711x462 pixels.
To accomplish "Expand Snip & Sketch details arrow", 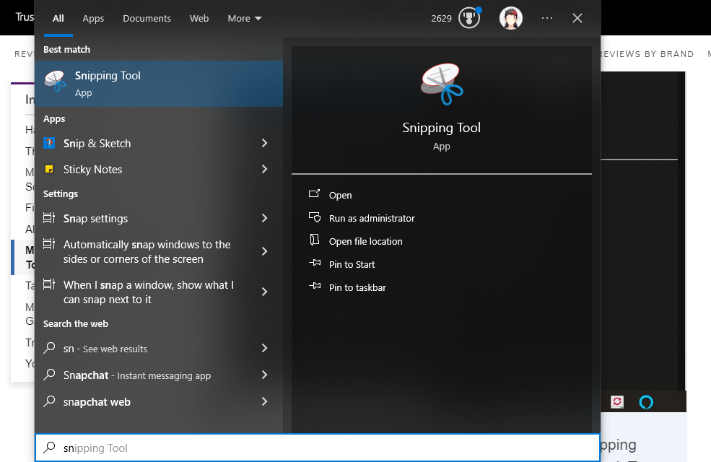I will coord(264,143).
